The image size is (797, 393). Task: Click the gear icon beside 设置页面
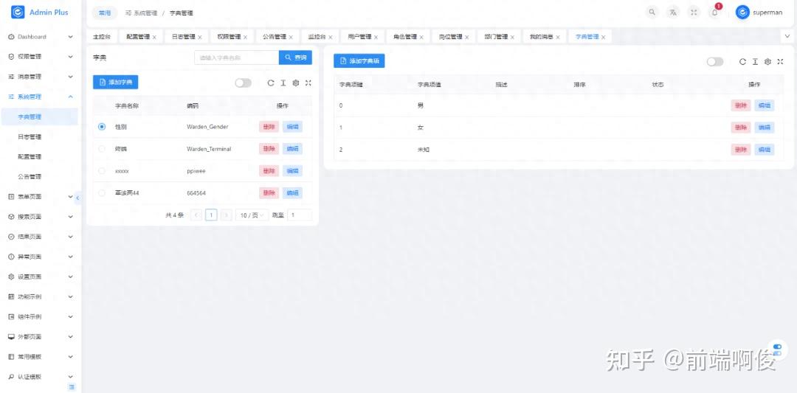(x=11, y=277)
